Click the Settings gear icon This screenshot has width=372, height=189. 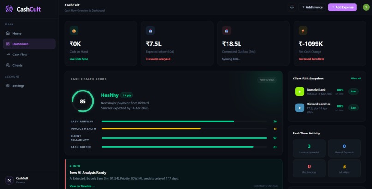8,85
